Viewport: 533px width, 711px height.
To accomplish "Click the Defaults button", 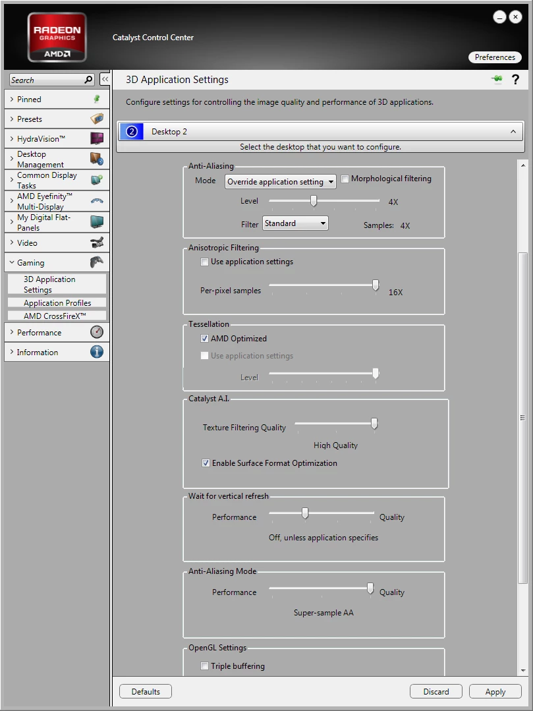I will 146,691.
